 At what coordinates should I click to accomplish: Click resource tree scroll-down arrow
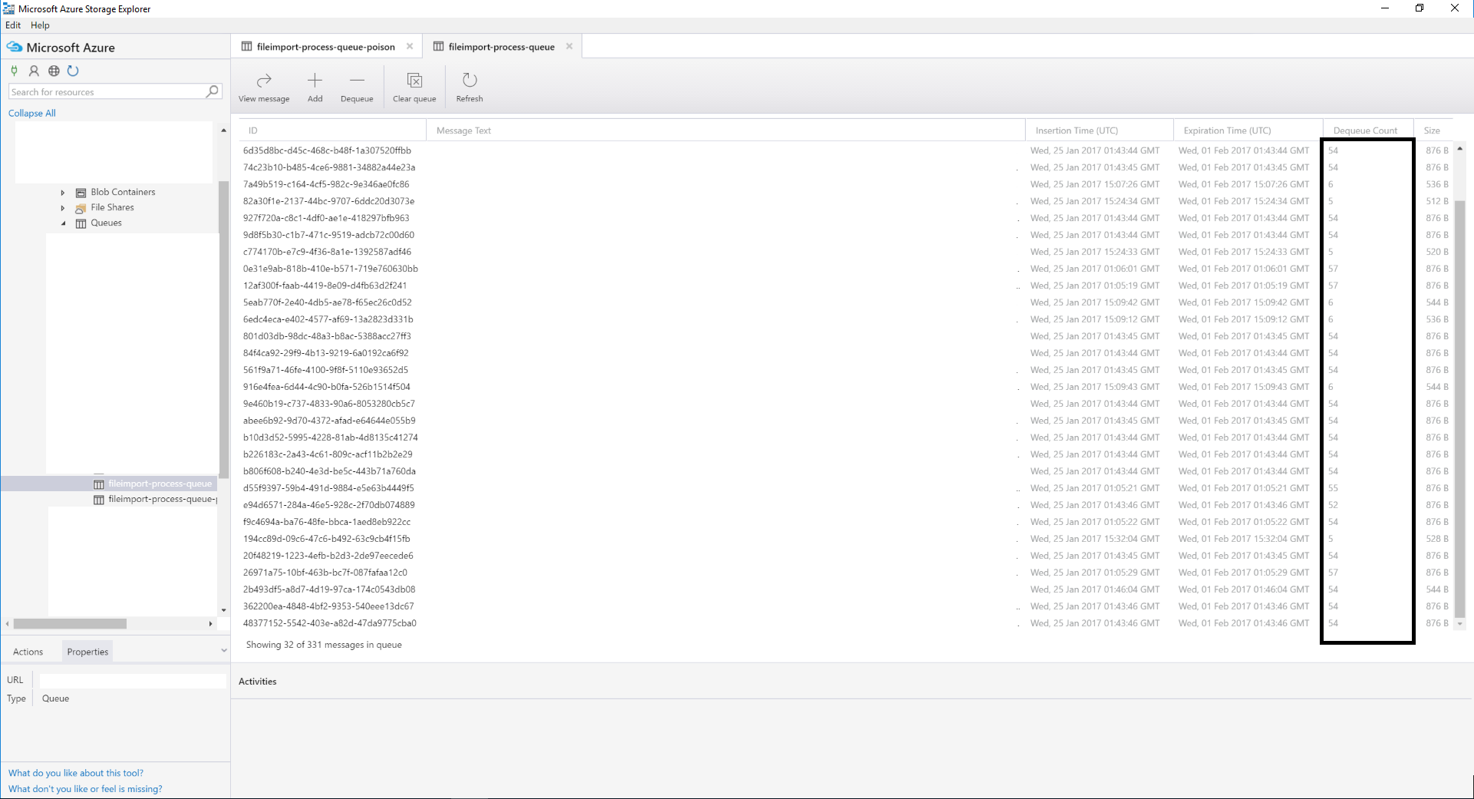tap(223, 610)
